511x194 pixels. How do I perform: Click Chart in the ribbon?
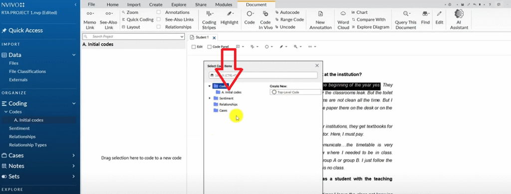[x=359, y=12]
